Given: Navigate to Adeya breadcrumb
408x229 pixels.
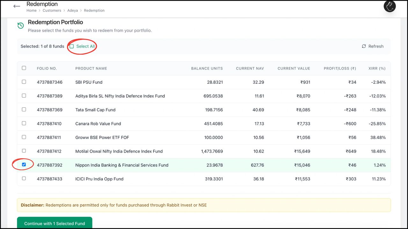Looking at the screenshot, I should [x=72, y=10].
